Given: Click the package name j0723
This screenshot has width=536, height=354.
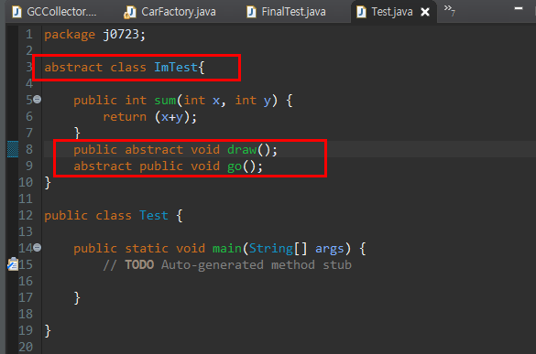Looking at the screenshot, I should coord(121,35).
